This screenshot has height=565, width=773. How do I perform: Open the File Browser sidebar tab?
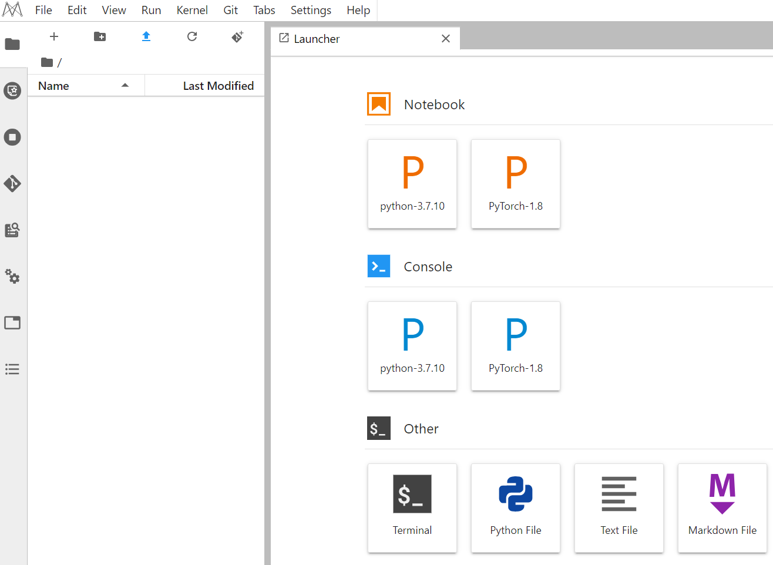pos(12,44)
